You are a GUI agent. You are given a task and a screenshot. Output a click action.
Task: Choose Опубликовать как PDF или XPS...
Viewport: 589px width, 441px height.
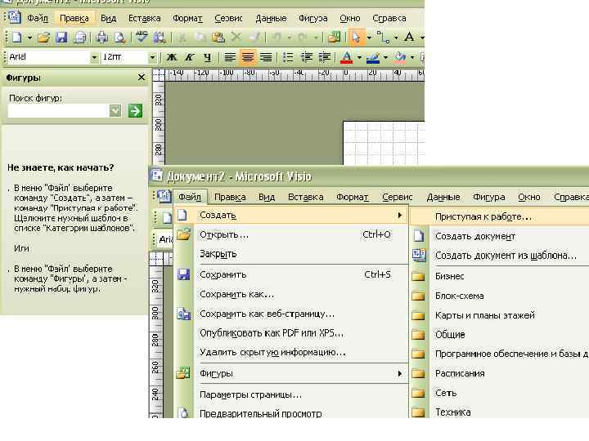[x=291, y=333]
